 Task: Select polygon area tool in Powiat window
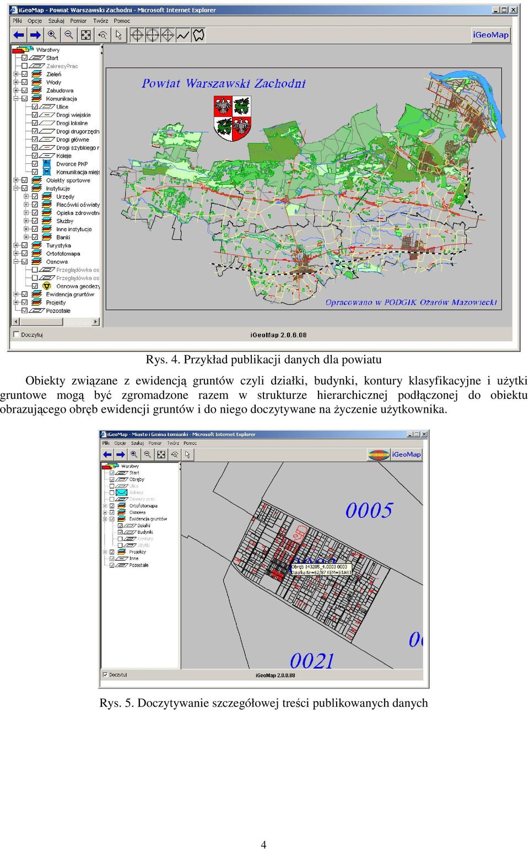198,35
